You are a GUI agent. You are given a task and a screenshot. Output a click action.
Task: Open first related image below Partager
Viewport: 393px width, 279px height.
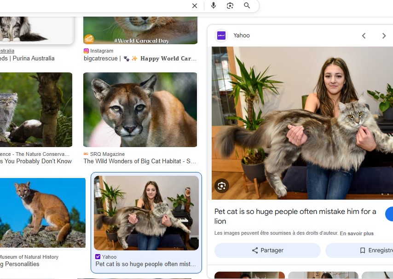pyautogui.click(x=249, y=275)
